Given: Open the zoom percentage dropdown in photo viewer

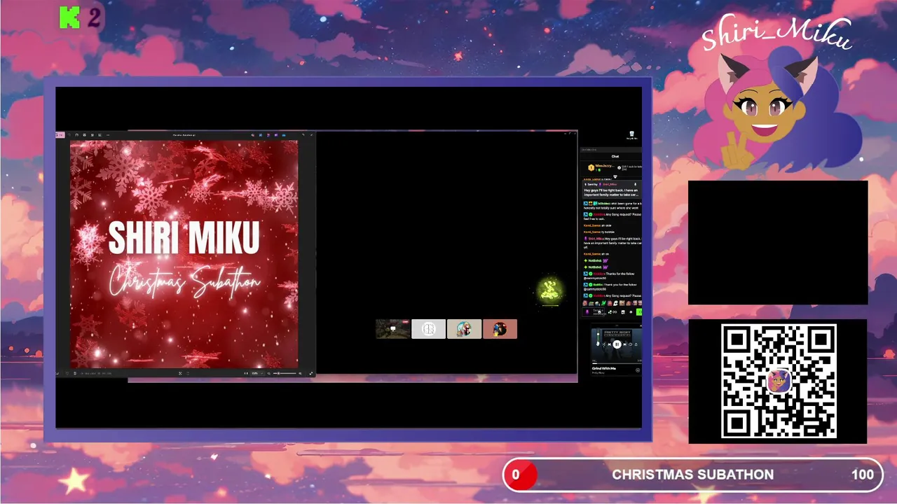Looking at the screenshot, I should (x=257, y=373).
